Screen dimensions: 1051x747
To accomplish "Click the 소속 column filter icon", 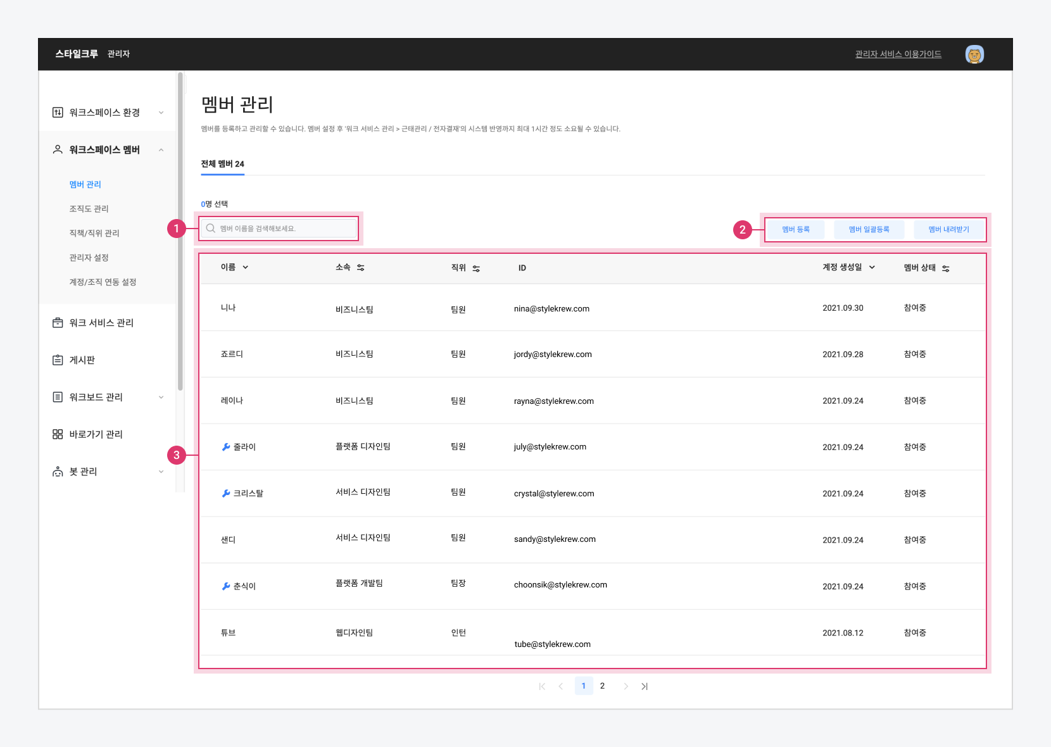I will click(x=360, y=268).
